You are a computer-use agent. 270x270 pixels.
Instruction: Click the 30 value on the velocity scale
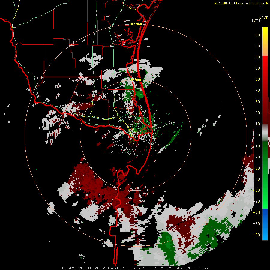pyautogui.click(x=258, y=102)
